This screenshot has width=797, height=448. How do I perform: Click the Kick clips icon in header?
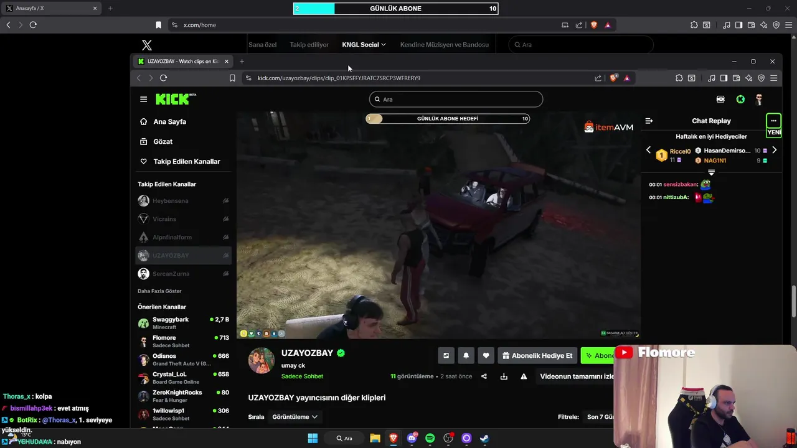tap(720, 100)
